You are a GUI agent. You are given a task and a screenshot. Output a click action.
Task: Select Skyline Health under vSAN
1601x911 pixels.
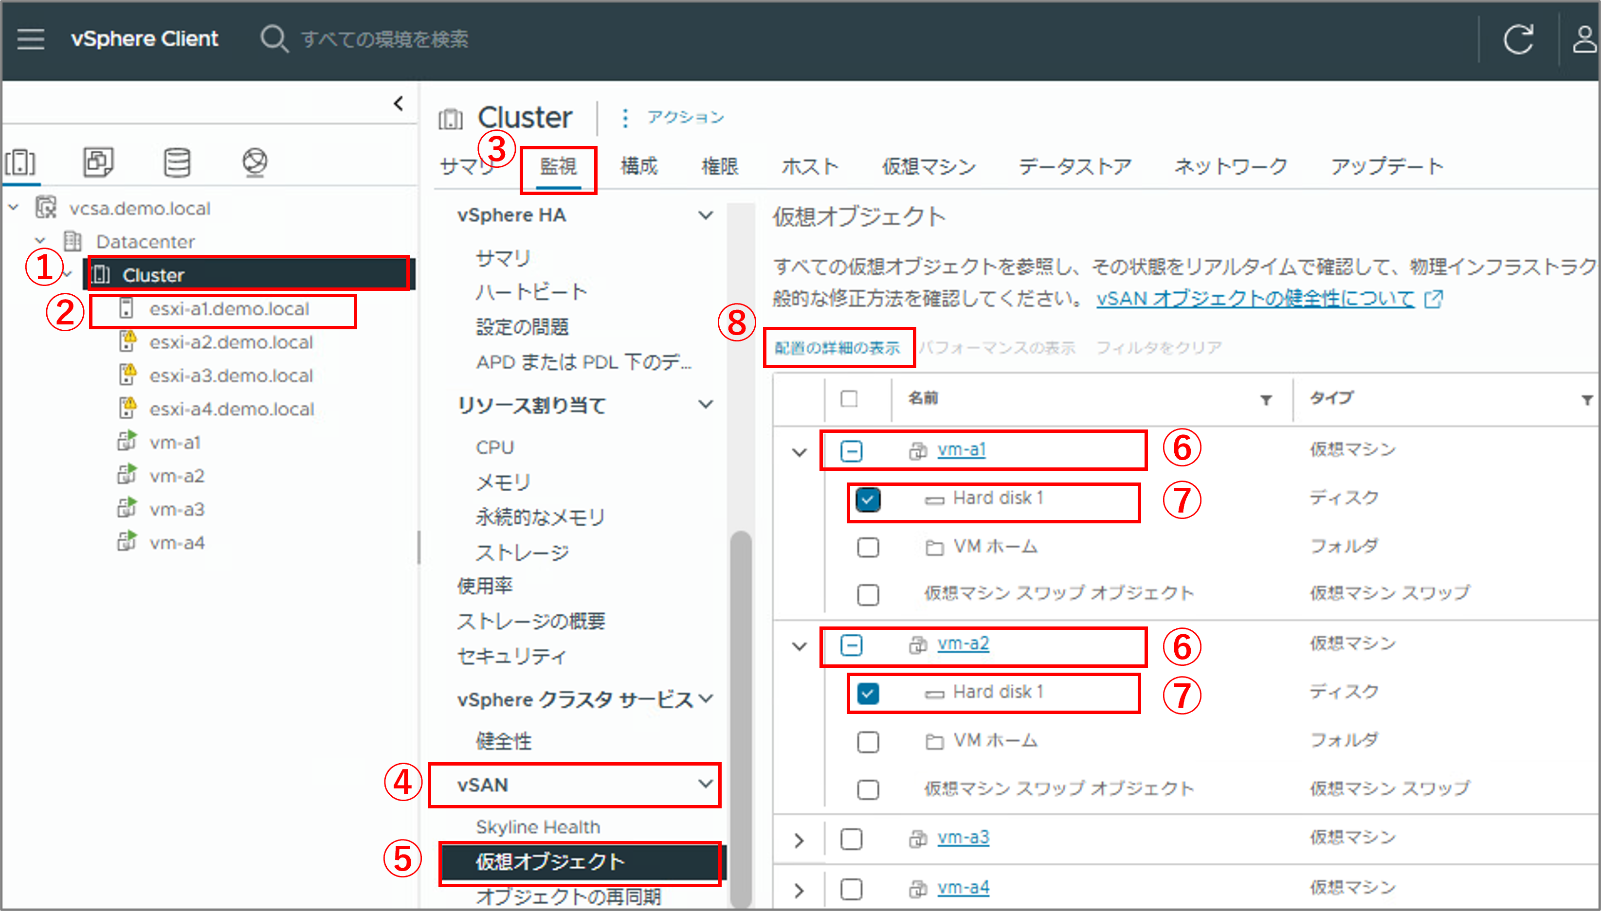[538, 827]
